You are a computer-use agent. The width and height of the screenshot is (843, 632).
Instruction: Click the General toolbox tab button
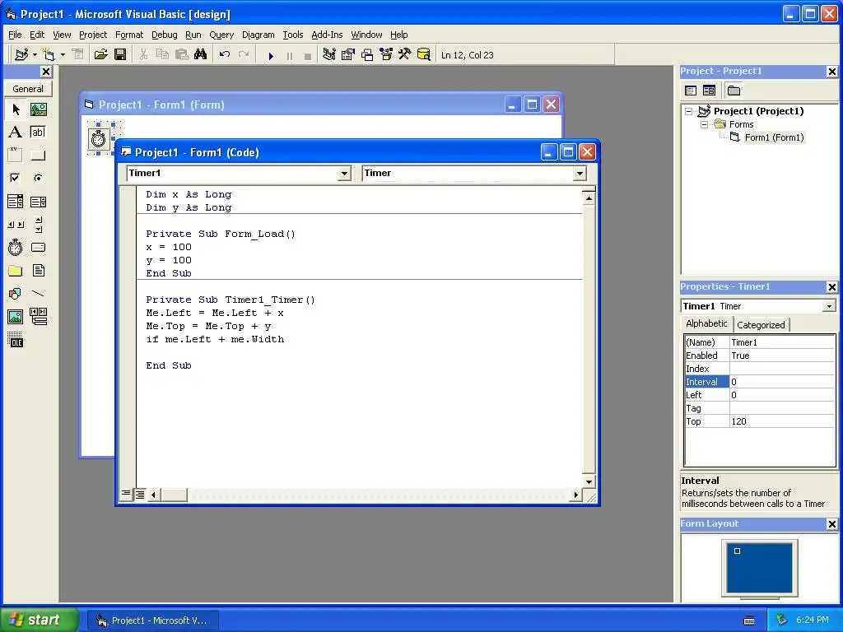point(28,89)
